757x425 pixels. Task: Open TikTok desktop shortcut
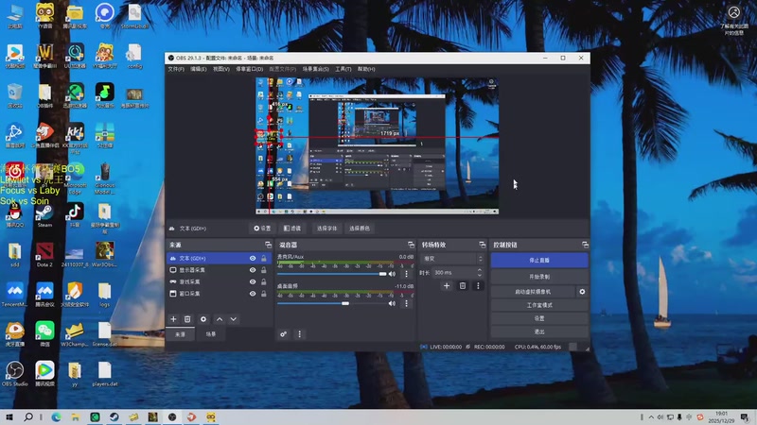(75, 215)
